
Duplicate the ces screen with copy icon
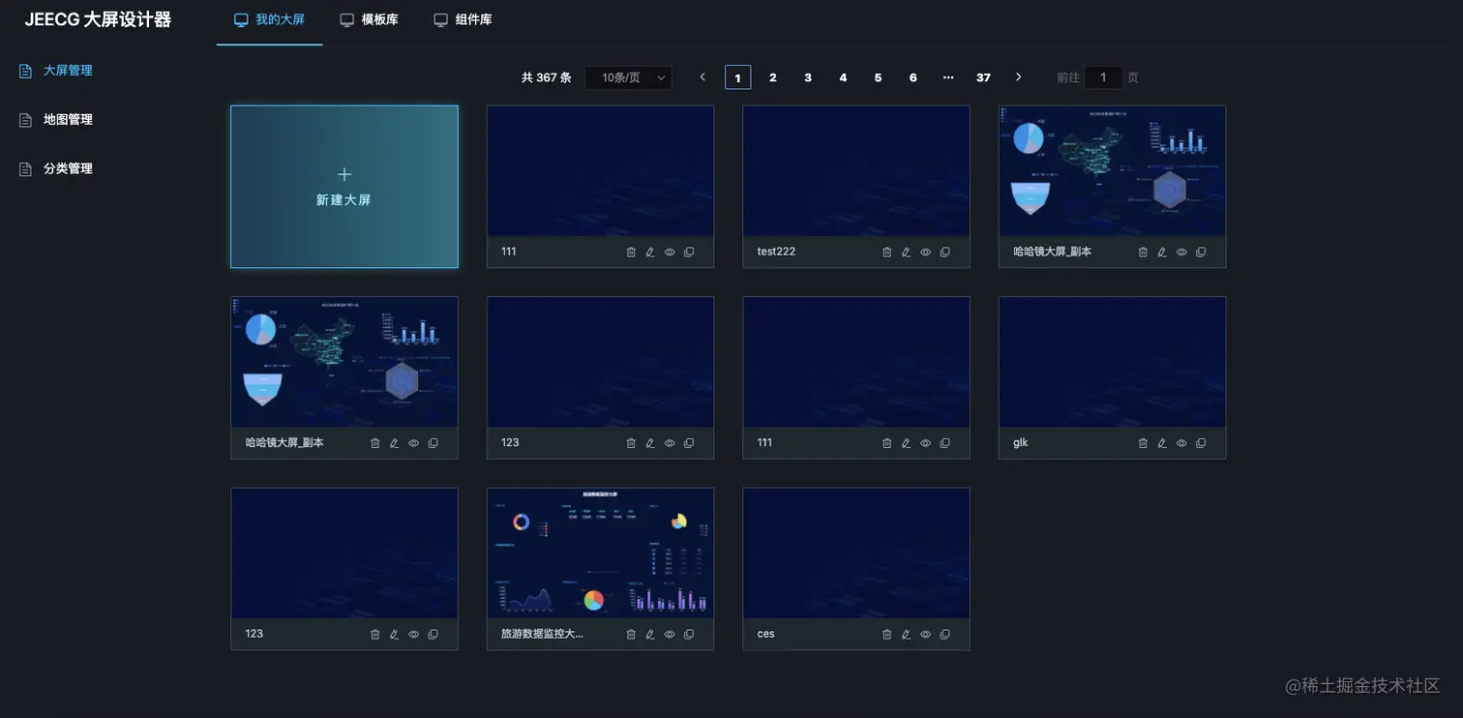pyautogui.click(x=945, y=634)
